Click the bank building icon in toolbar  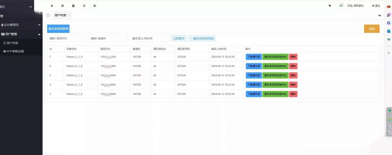pyautogui.click(x=73, y=6)
